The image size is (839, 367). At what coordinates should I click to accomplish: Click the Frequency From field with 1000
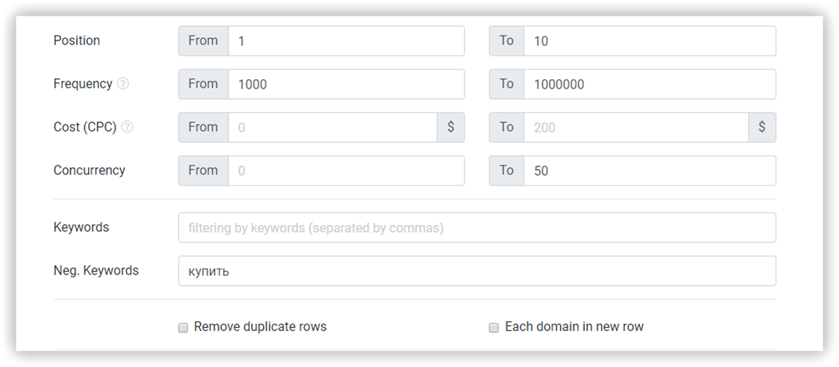(x=346, y=84)
